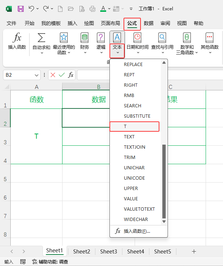Image resolution: width=223 pixels, height=266 pixels.
Task: Undo the last action
Action: tap(31, 8)
